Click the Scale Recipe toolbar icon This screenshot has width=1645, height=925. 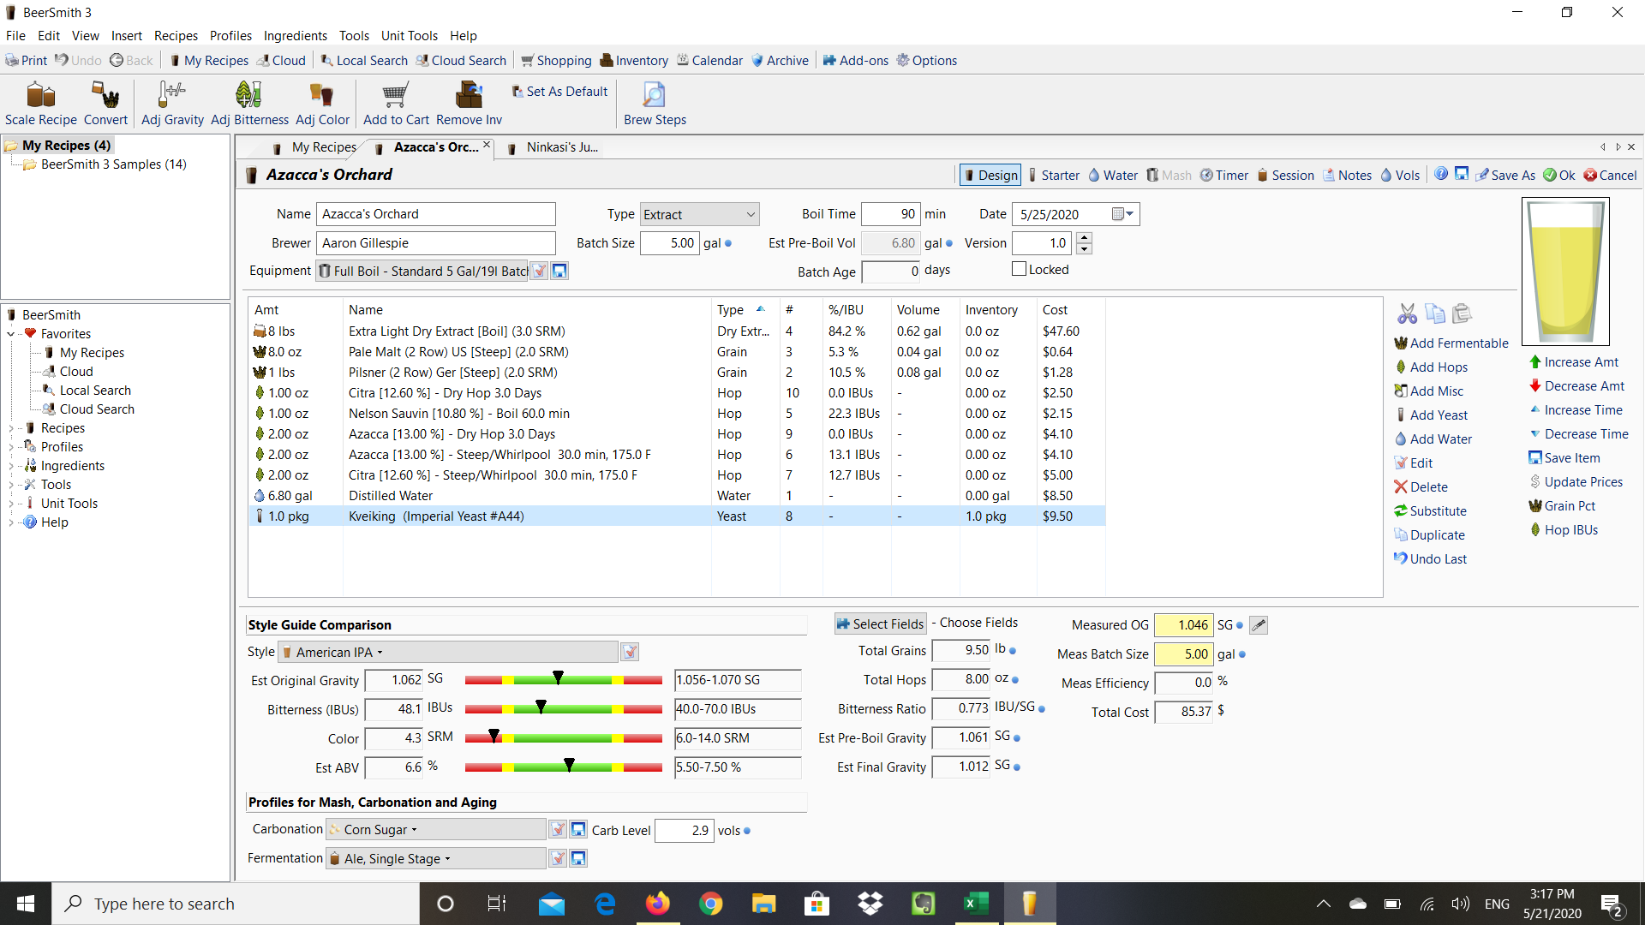(40, 103)
